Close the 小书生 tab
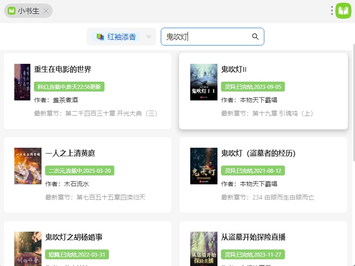The height and width of the screenshot is (266, 355). point(46,11)
